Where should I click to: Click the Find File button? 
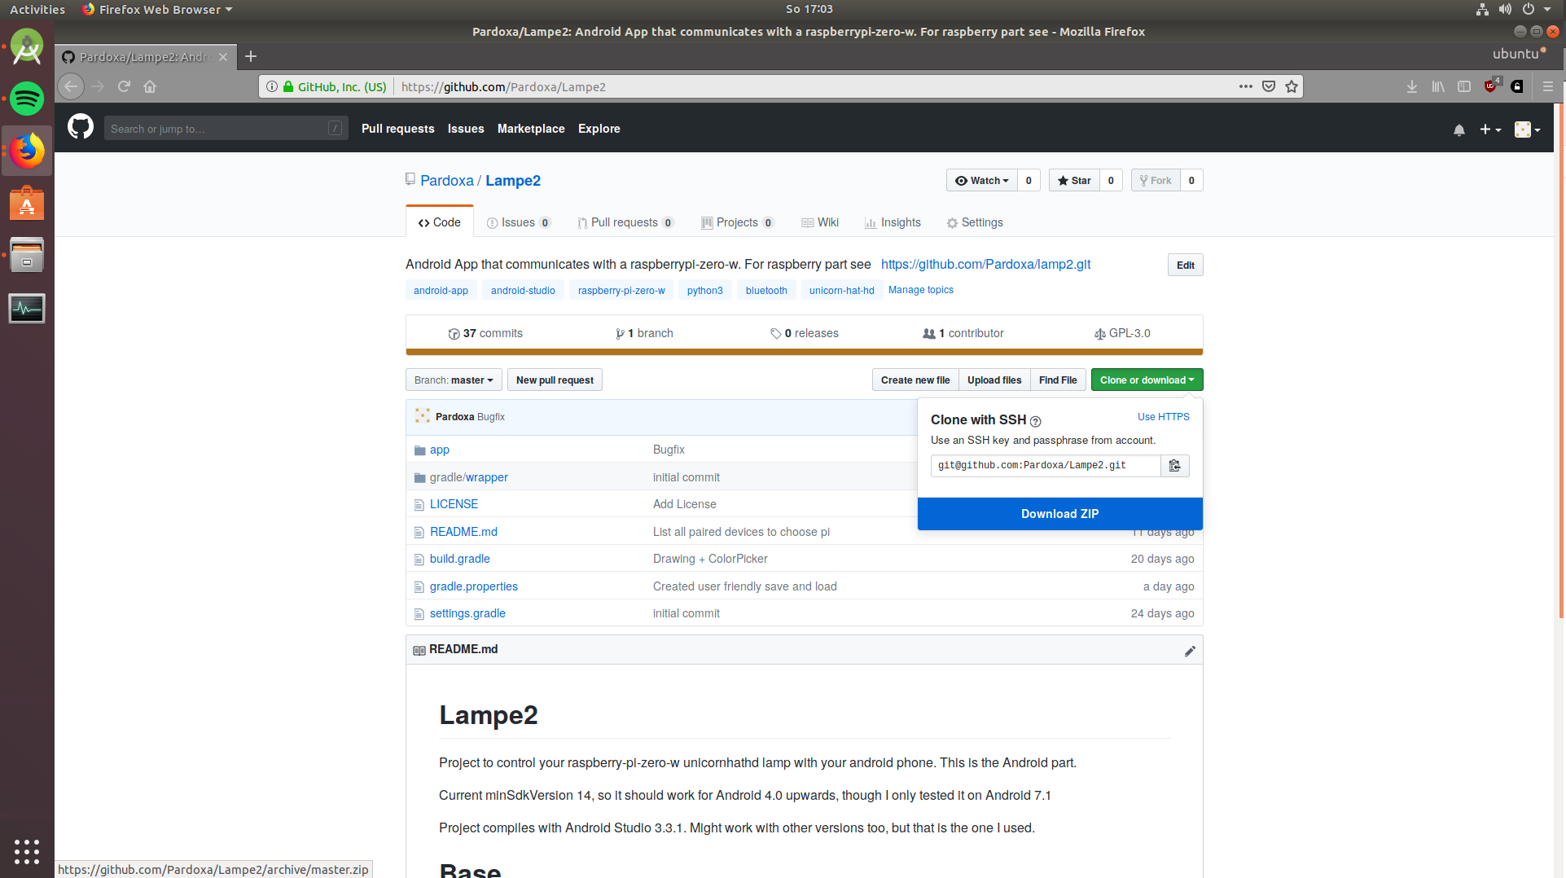point(1058,380)
